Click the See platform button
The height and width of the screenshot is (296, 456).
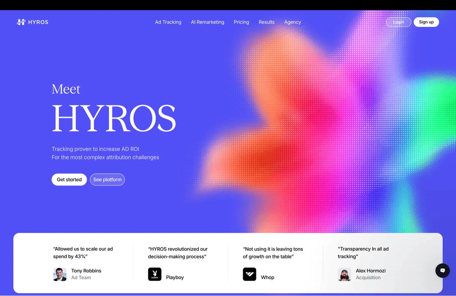[x=107, y=179]
